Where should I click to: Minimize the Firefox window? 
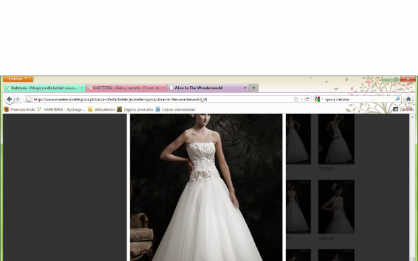tap(387, 79)
